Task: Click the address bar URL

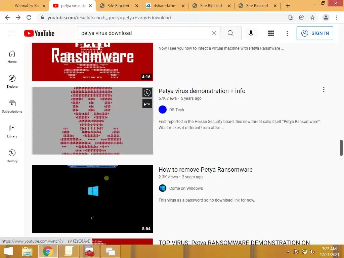Action: pos(109,17)
